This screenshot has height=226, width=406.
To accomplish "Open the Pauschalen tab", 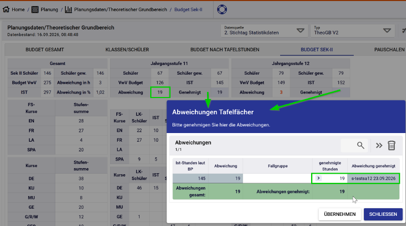I will [x=389, y=49].
